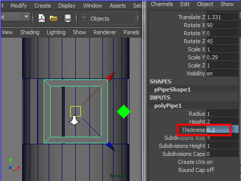241x181 pixels.
Task: Collapse the polyPipe1 input node
Action: [x=168, y=106]
